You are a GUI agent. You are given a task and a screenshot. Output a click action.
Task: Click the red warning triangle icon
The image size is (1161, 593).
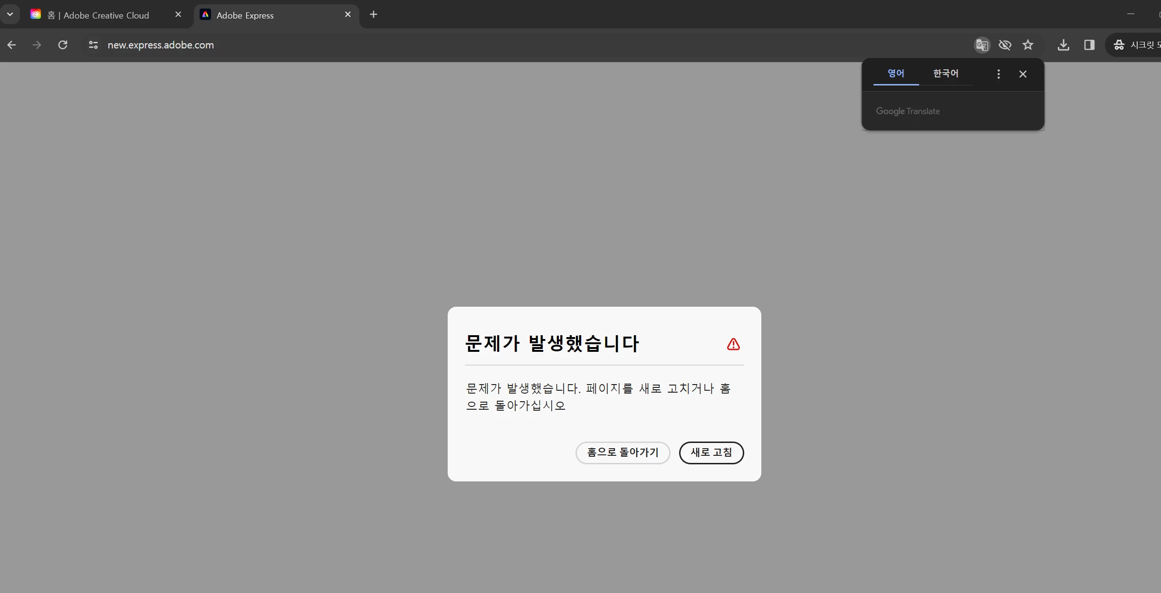[x=733, y=344]
